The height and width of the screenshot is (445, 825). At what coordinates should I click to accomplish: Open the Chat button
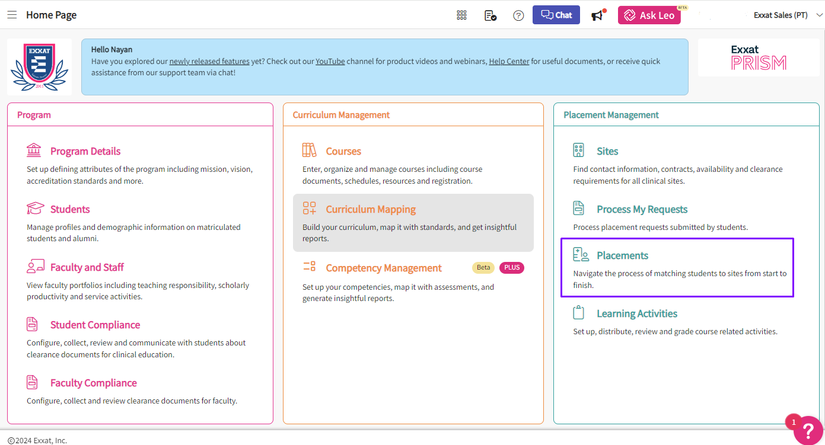pyautogui.click(x=556, y=15)
